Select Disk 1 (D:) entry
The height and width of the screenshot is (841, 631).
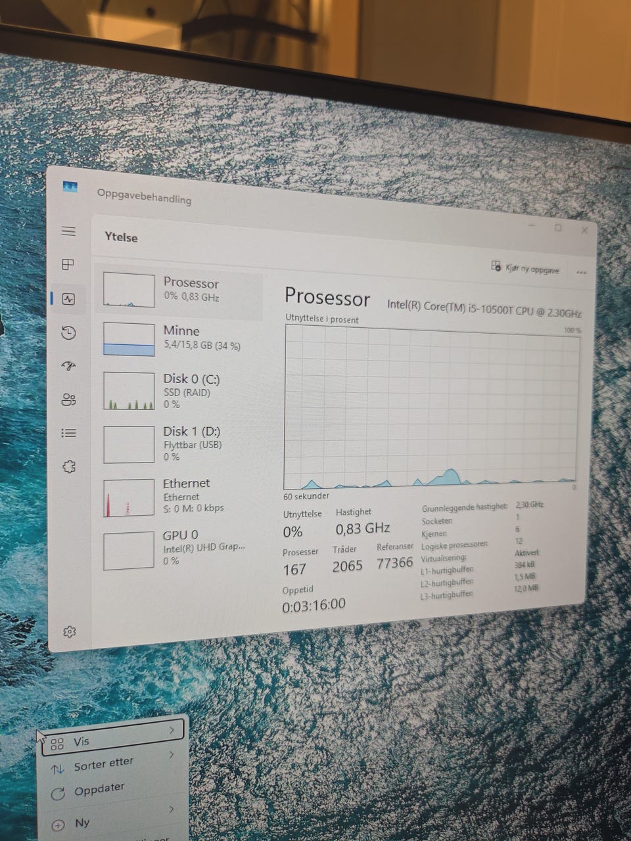pos(178,443)
